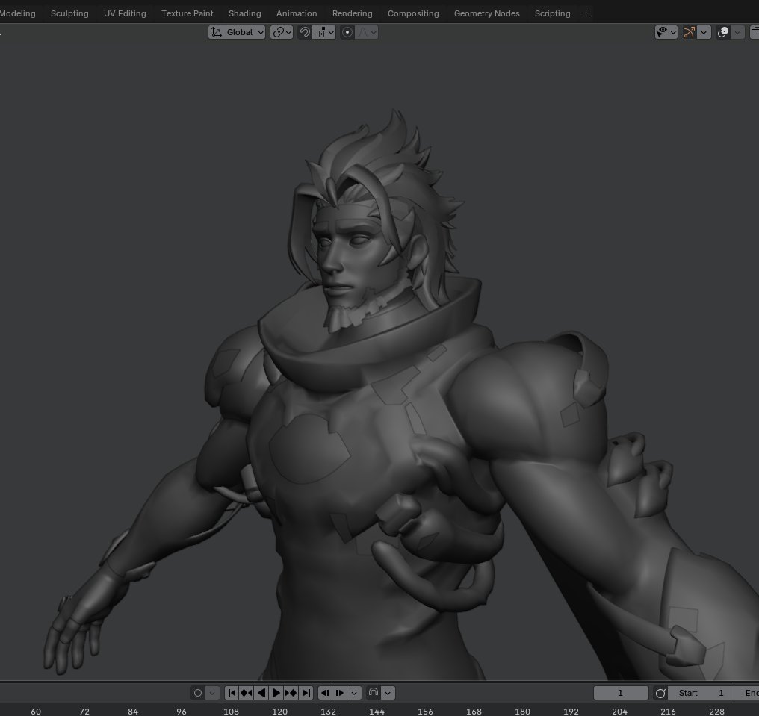Click frame 108 on the timeline ruler

(x=231, y=712)
